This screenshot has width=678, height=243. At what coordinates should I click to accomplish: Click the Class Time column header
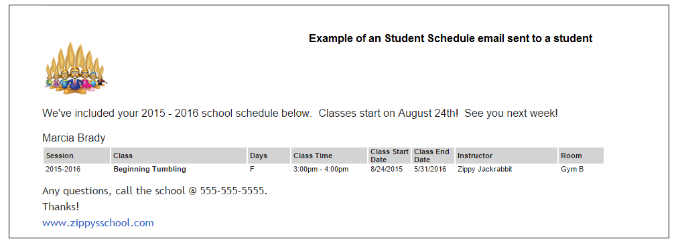(x=329, y=156)
